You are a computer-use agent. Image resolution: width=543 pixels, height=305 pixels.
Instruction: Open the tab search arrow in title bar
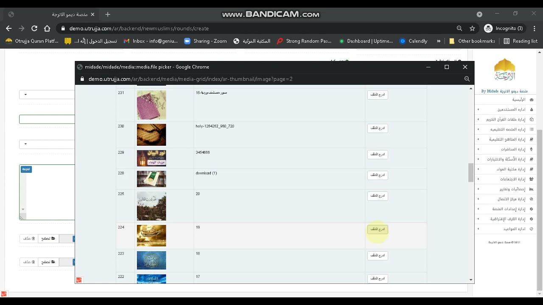click(x=479, y=14)
